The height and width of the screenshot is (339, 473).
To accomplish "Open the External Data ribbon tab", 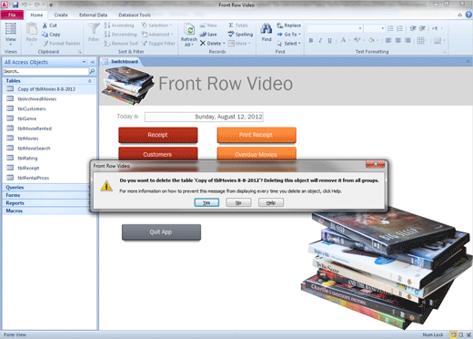I will (x=93, y=15).
